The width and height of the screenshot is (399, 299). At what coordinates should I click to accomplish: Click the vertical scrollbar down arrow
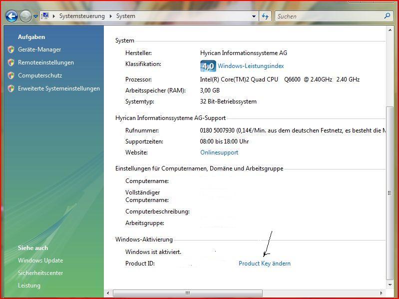tap(390, 284)
